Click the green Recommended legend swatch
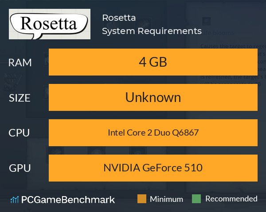The width and height of the screenshot is (266, 212). [x=196, y=199]
